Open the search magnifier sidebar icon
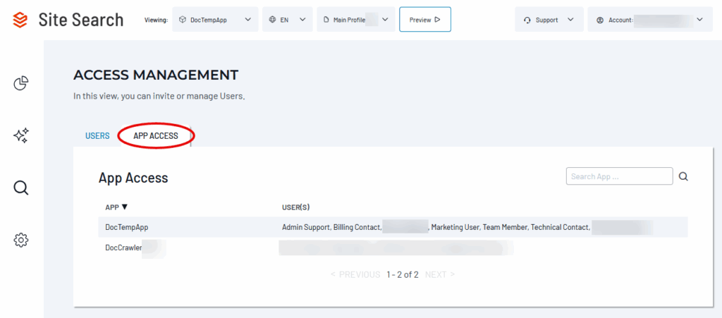722x318 pixels. [21, 188]
